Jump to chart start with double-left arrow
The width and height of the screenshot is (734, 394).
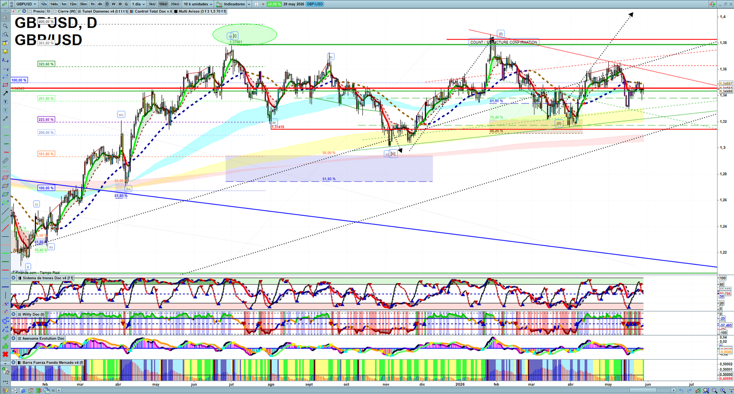click(53, 390)
